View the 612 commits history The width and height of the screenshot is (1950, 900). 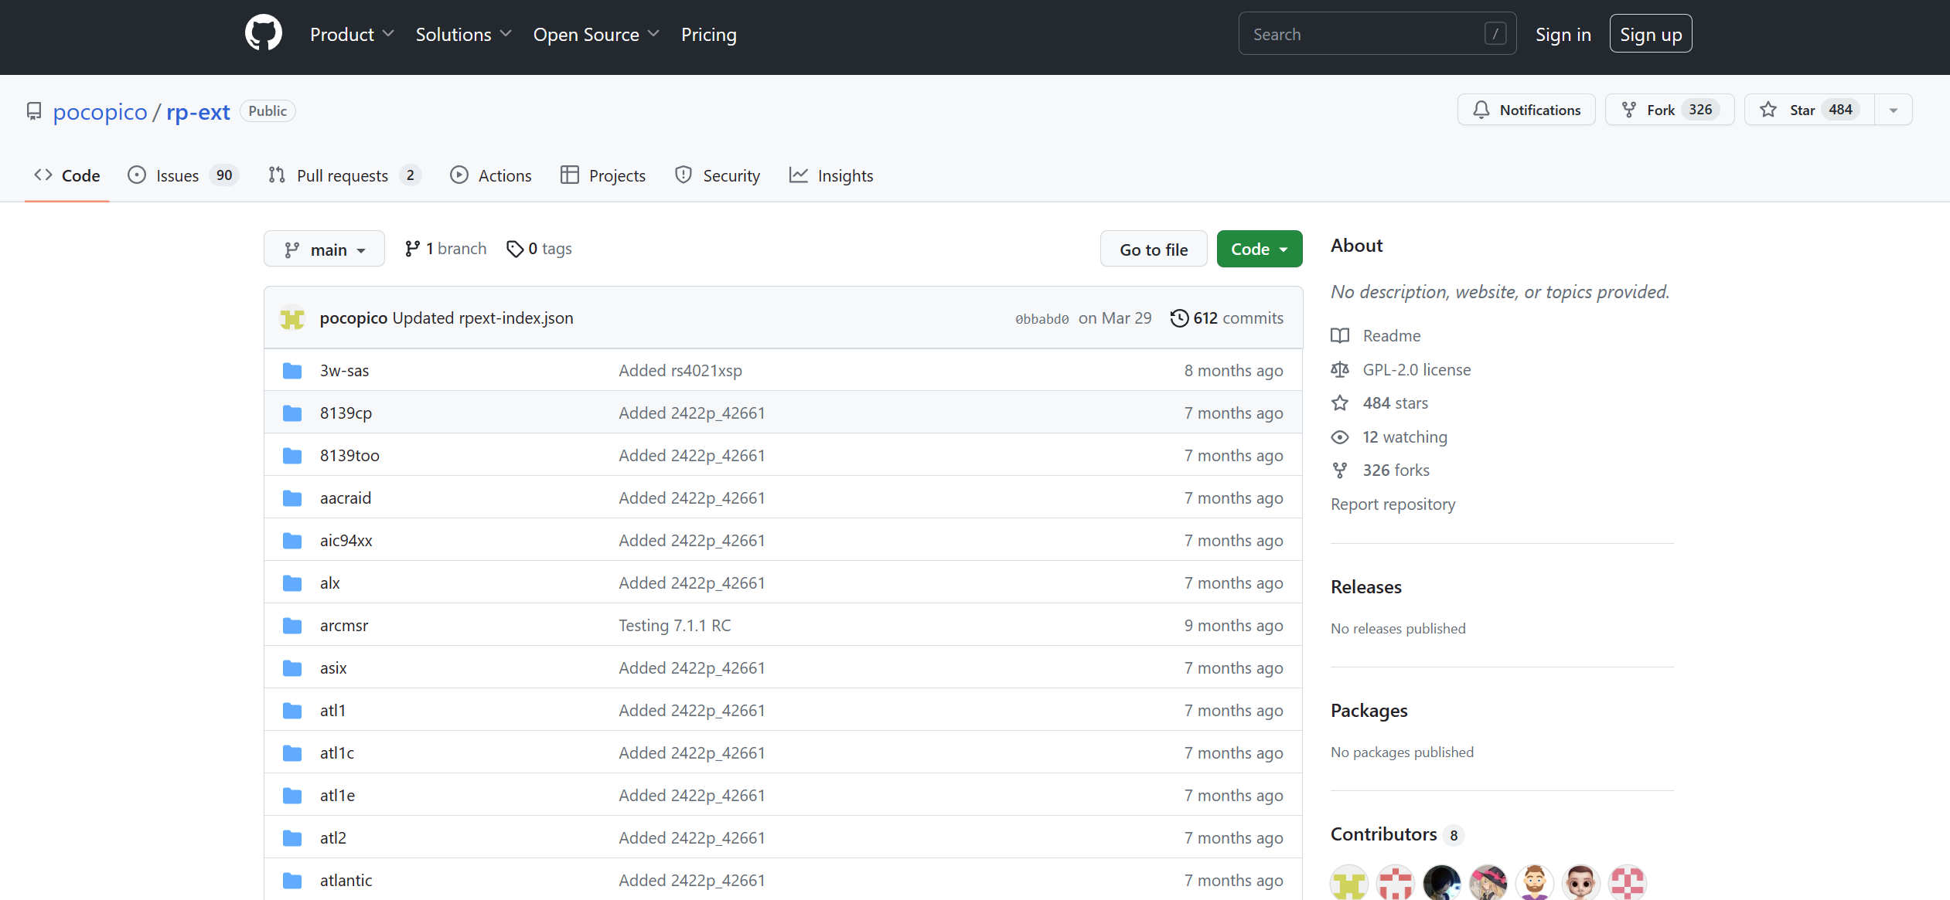pyautogui.click(x=1227, y=318)
